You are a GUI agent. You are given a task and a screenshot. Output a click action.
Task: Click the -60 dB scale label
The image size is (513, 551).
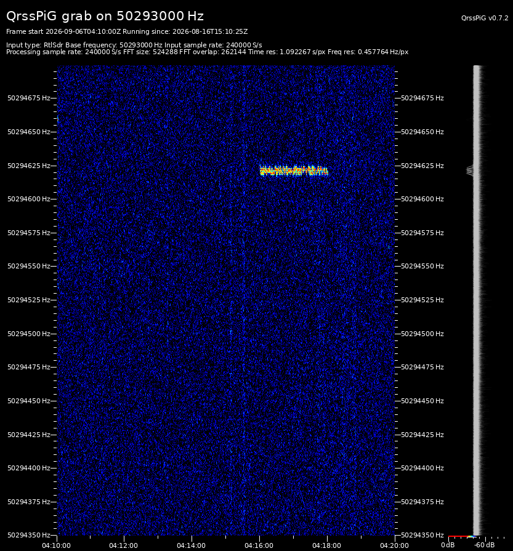pyautogui.click(x=484, y=545)
